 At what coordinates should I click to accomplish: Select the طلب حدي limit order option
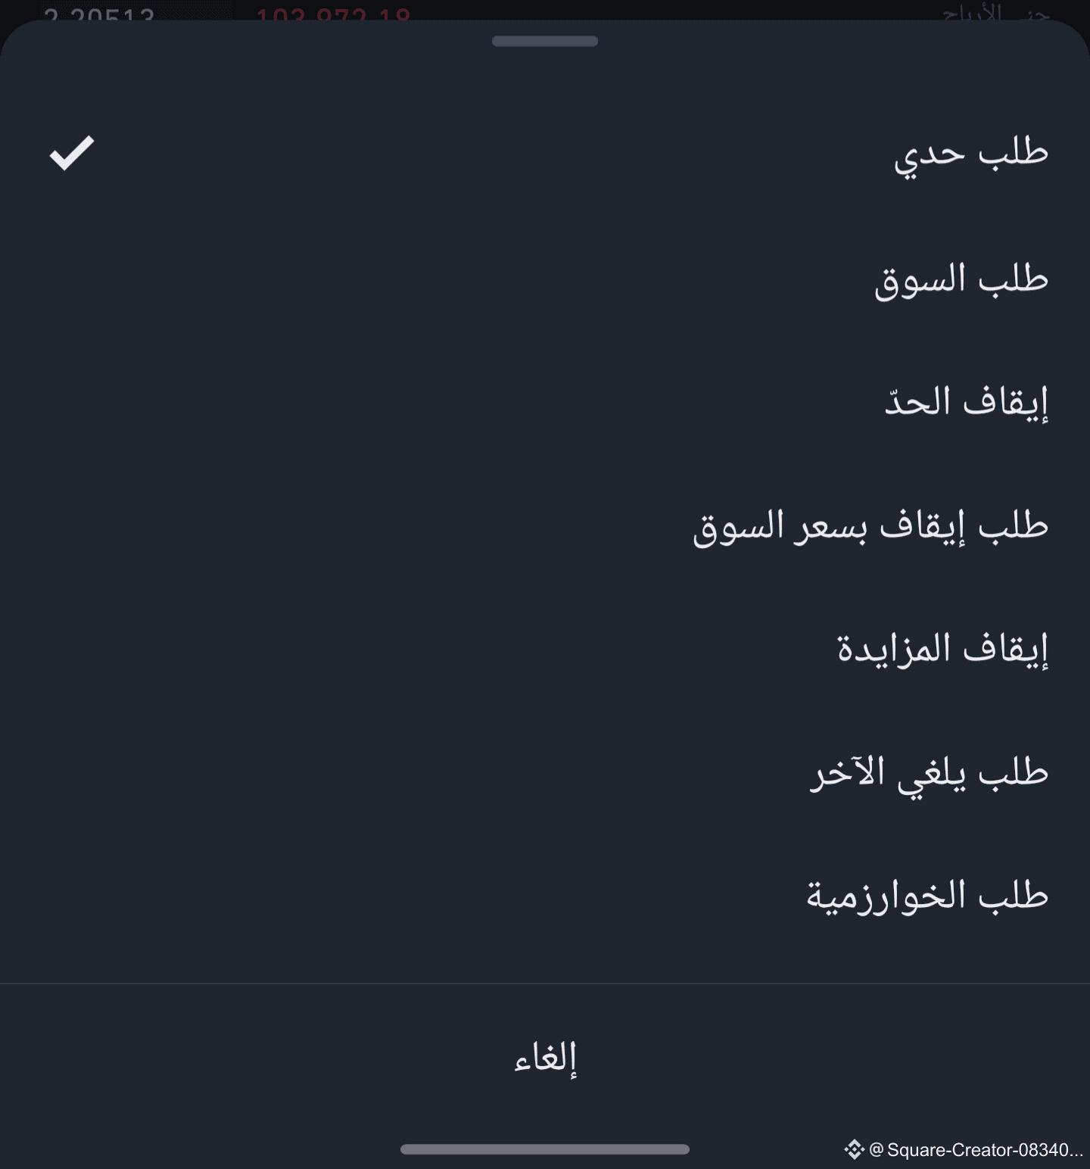(545, 154)
